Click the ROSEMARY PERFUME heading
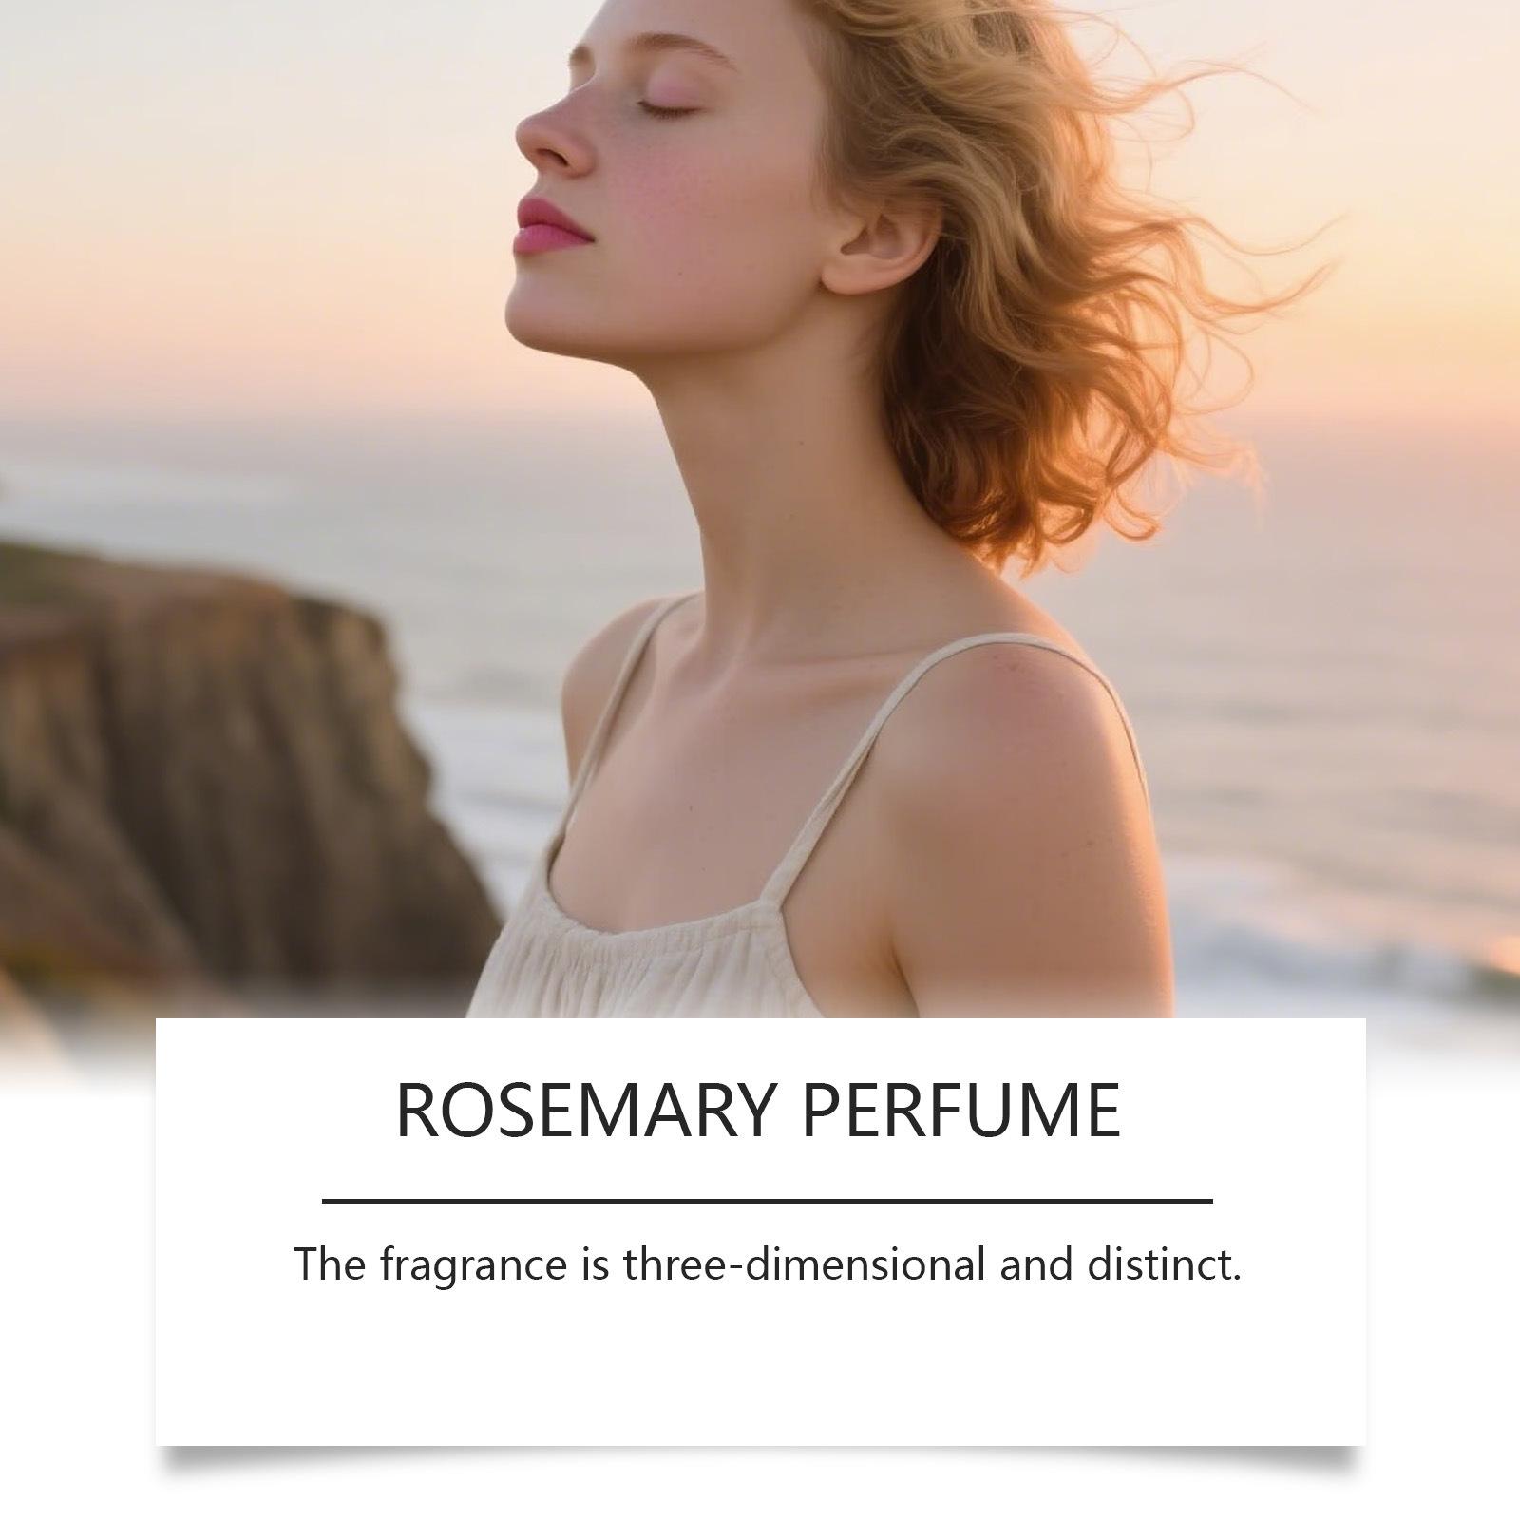 click(758, 1110)
